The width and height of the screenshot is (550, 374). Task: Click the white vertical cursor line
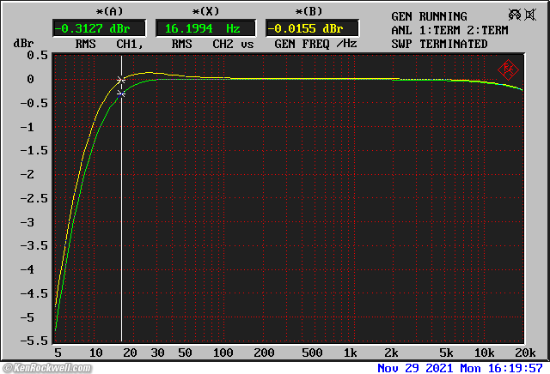(121, 214)
